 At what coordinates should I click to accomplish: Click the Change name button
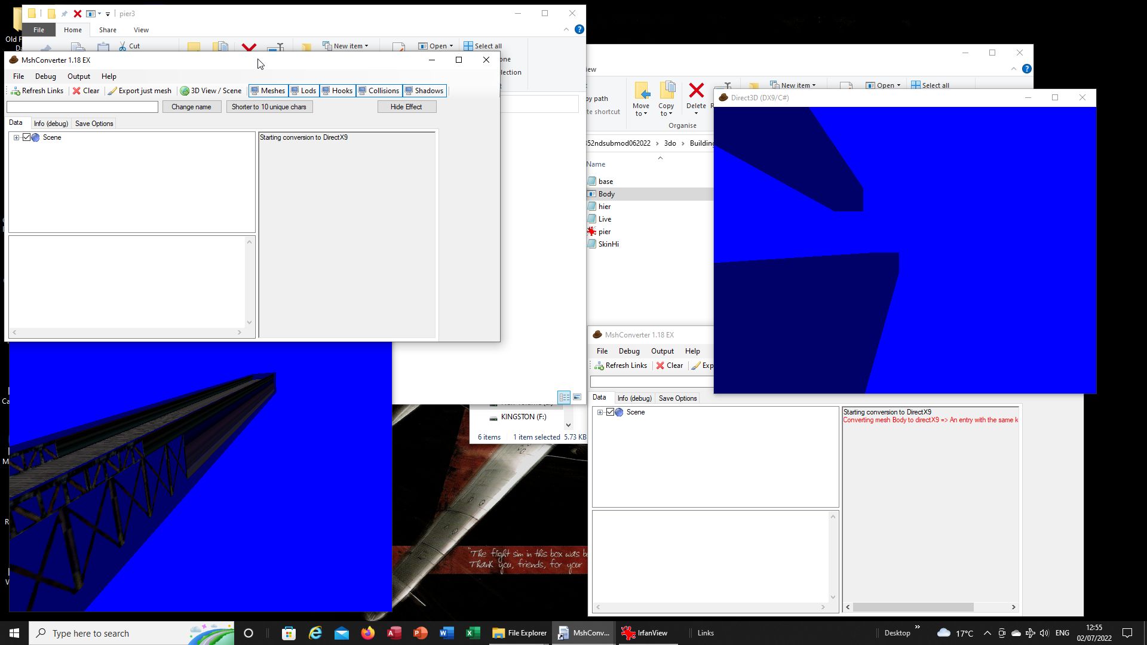pos(191,107)
